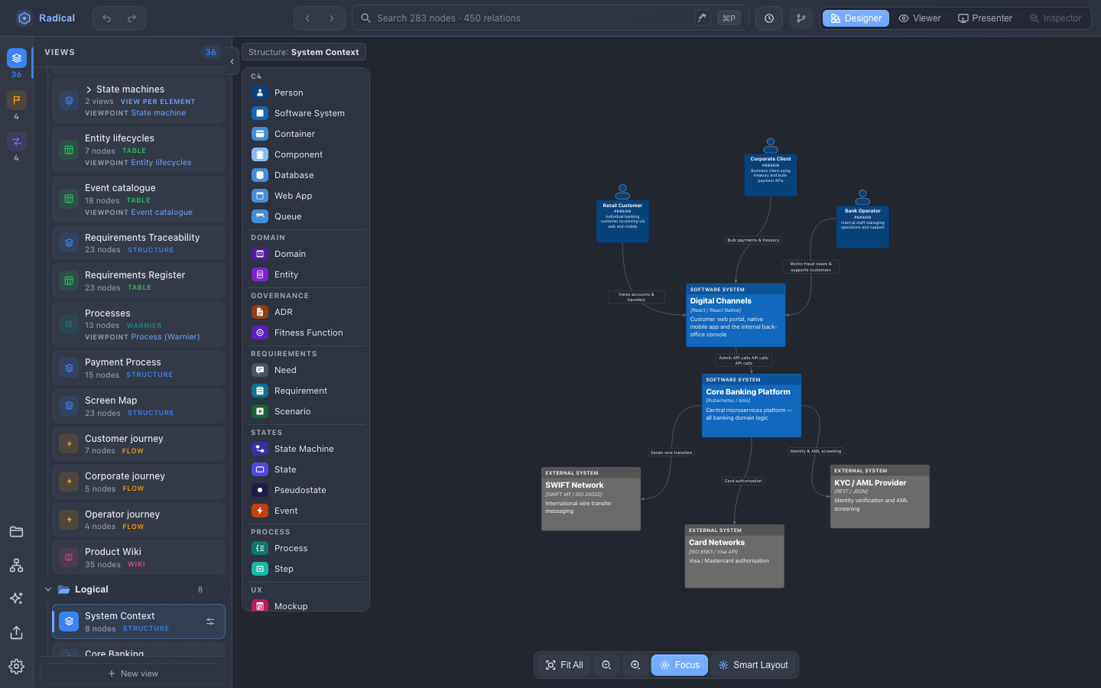
Task: Apply Smart Layout
Action: [x=753, y=665]
